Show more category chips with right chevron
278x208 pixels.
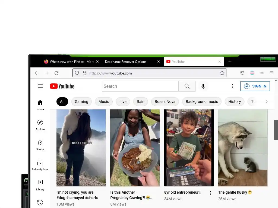tap(266, 102)
